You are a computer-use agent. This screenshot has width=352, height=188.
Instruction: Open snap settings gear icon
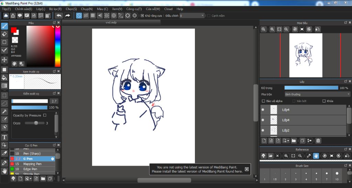tap(135, 15)
